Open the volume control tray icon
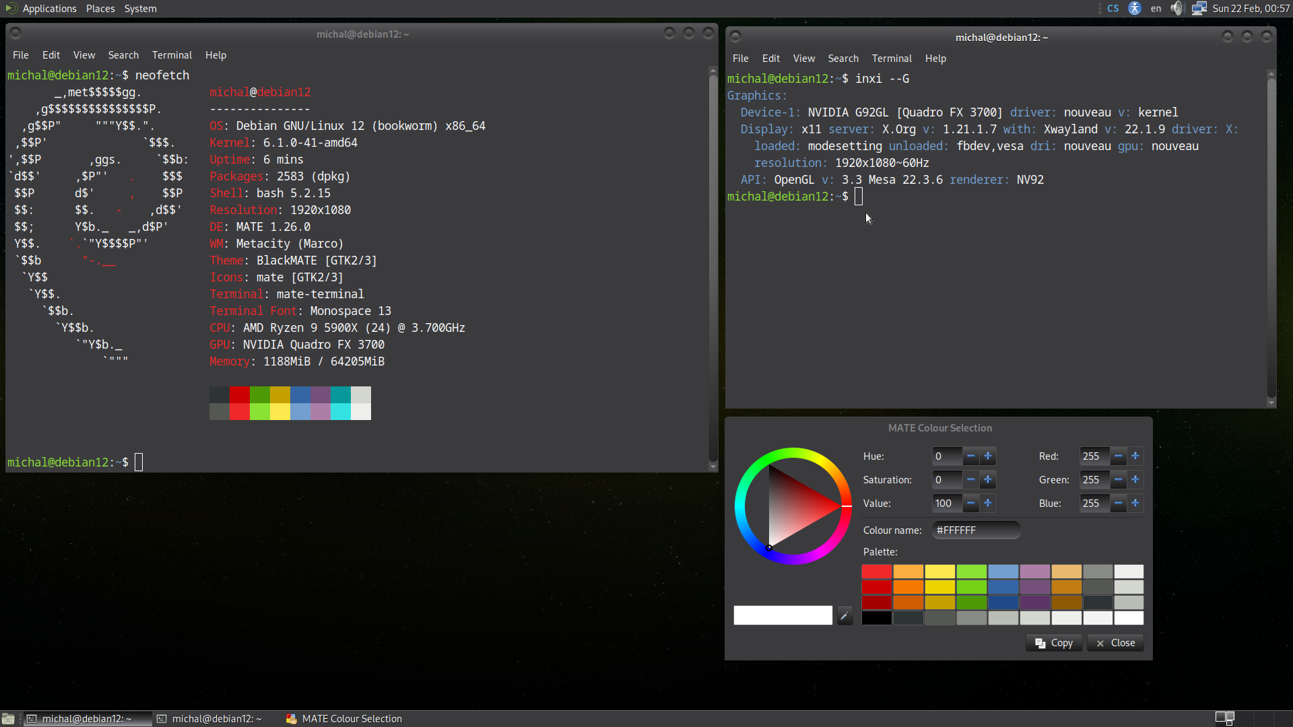Image resolution: width=1293 pixels, height=727 pixels. coord(1176,9)
